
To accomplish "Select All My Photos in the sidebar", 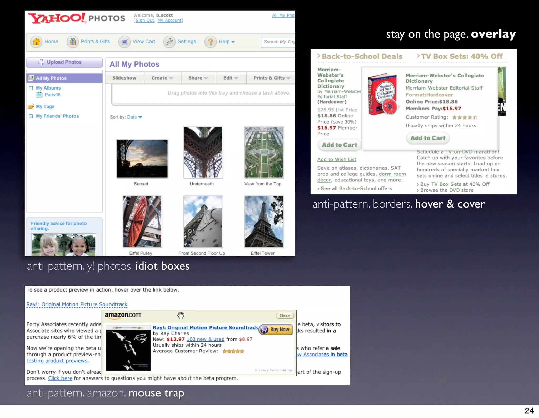I will click(64, 78).
